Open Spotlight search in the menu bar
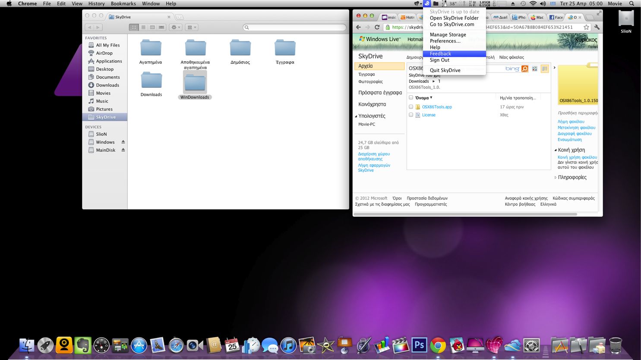The image size is (641, 360). (632, 3)
